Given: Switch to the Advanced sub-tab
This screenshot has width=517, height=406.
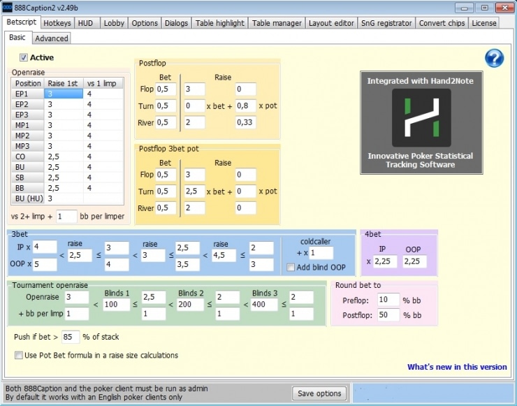Looking at the screenshot, I should click(x=52, y=38).
